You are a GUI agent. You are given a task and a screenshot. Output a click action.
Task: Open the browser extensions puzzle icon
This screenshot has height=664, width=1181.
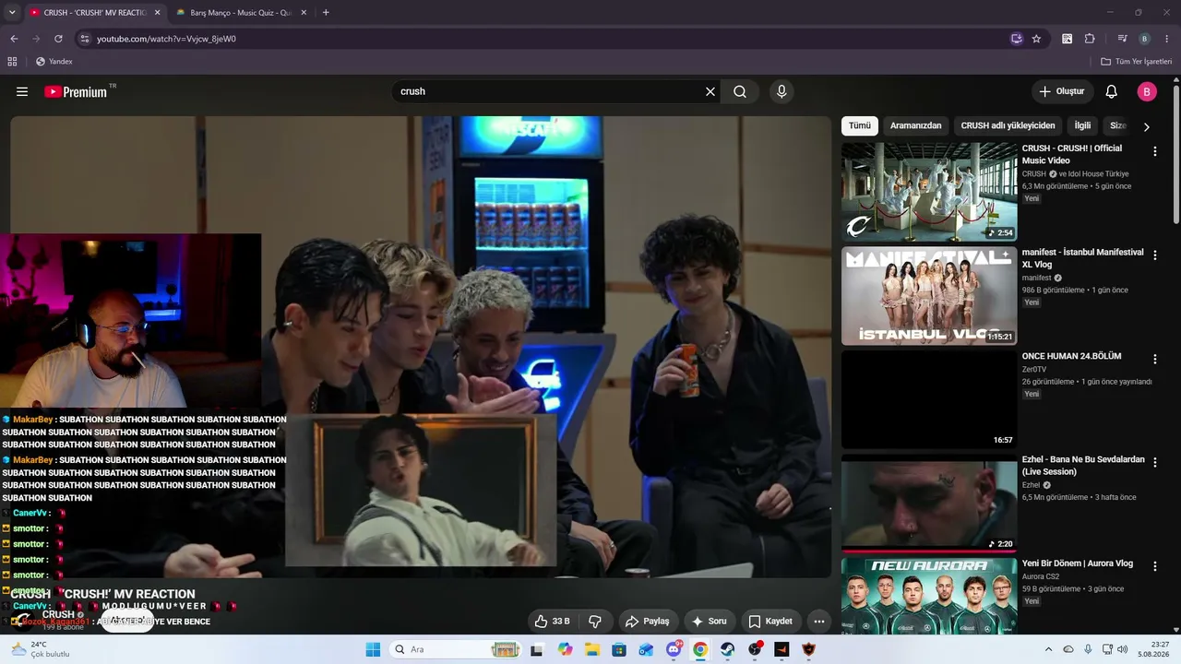1090,39
